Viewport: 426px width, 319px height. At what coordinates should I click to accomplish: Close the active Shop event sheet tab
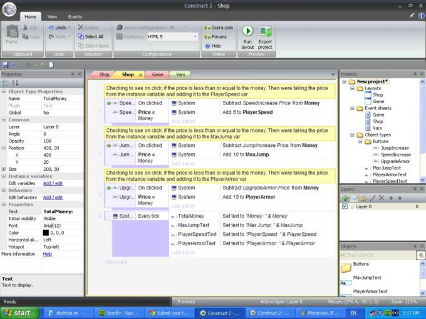141,75
